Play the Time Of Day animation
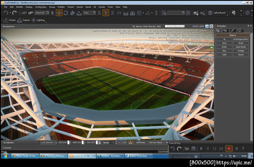The height and width of the screenshot is (167, 254). [201, 148]
